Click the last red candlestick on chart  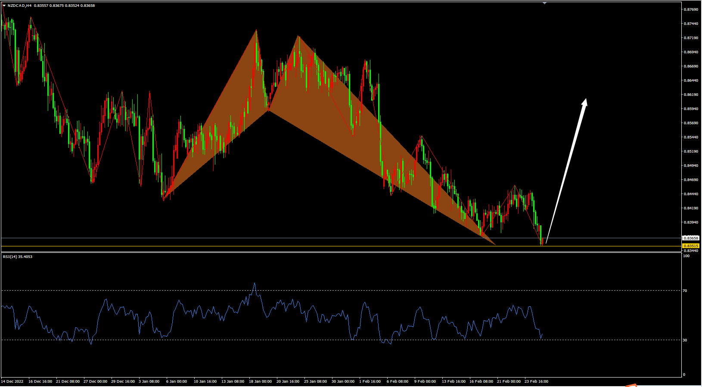[x=543, y=241]
